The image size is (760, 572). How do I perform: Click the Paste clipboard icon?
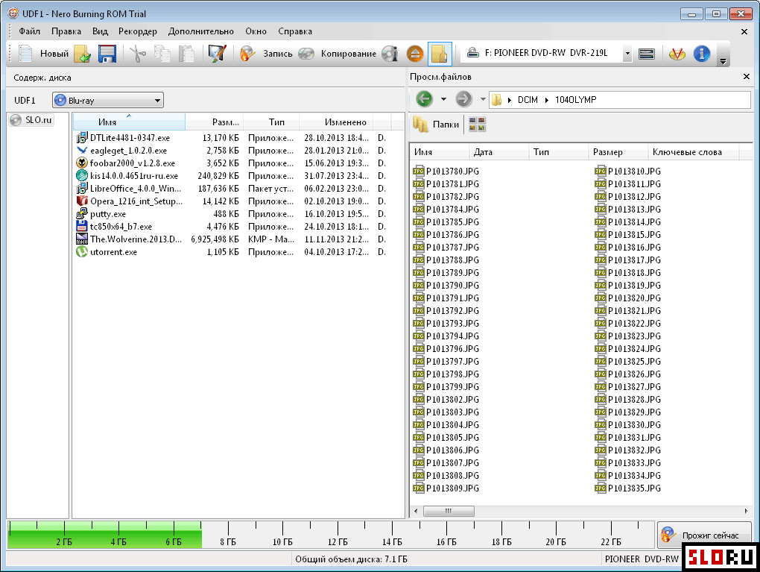click(186, 54)
